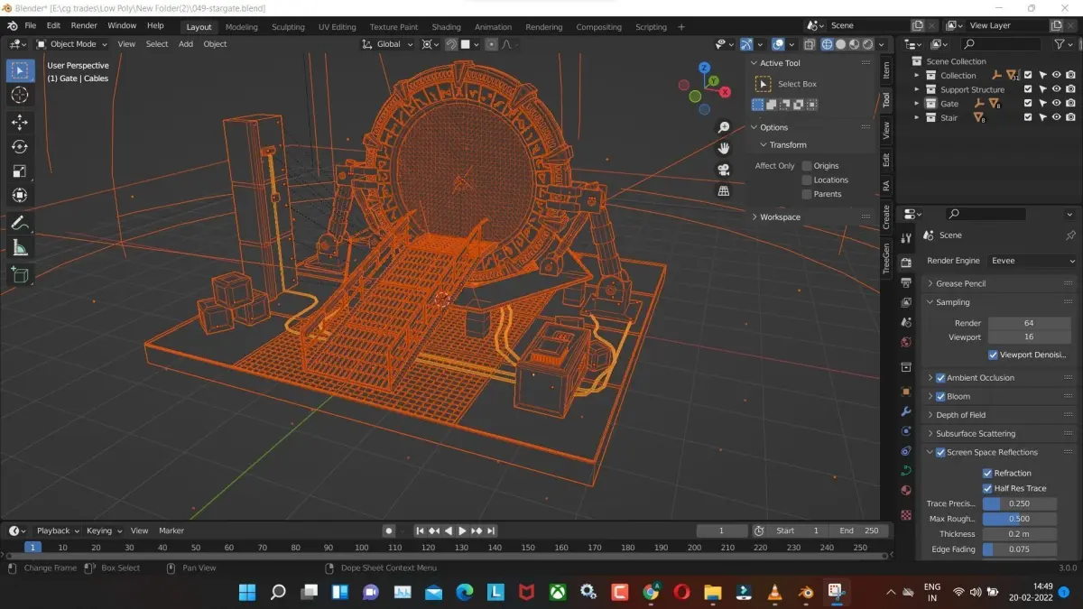Open the outliner filter dropdown
Screen dimensions: 1083x609
[1064, 43]
